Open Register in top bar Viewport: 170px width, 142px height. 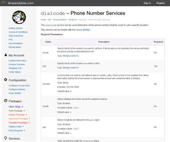point(161,3)
